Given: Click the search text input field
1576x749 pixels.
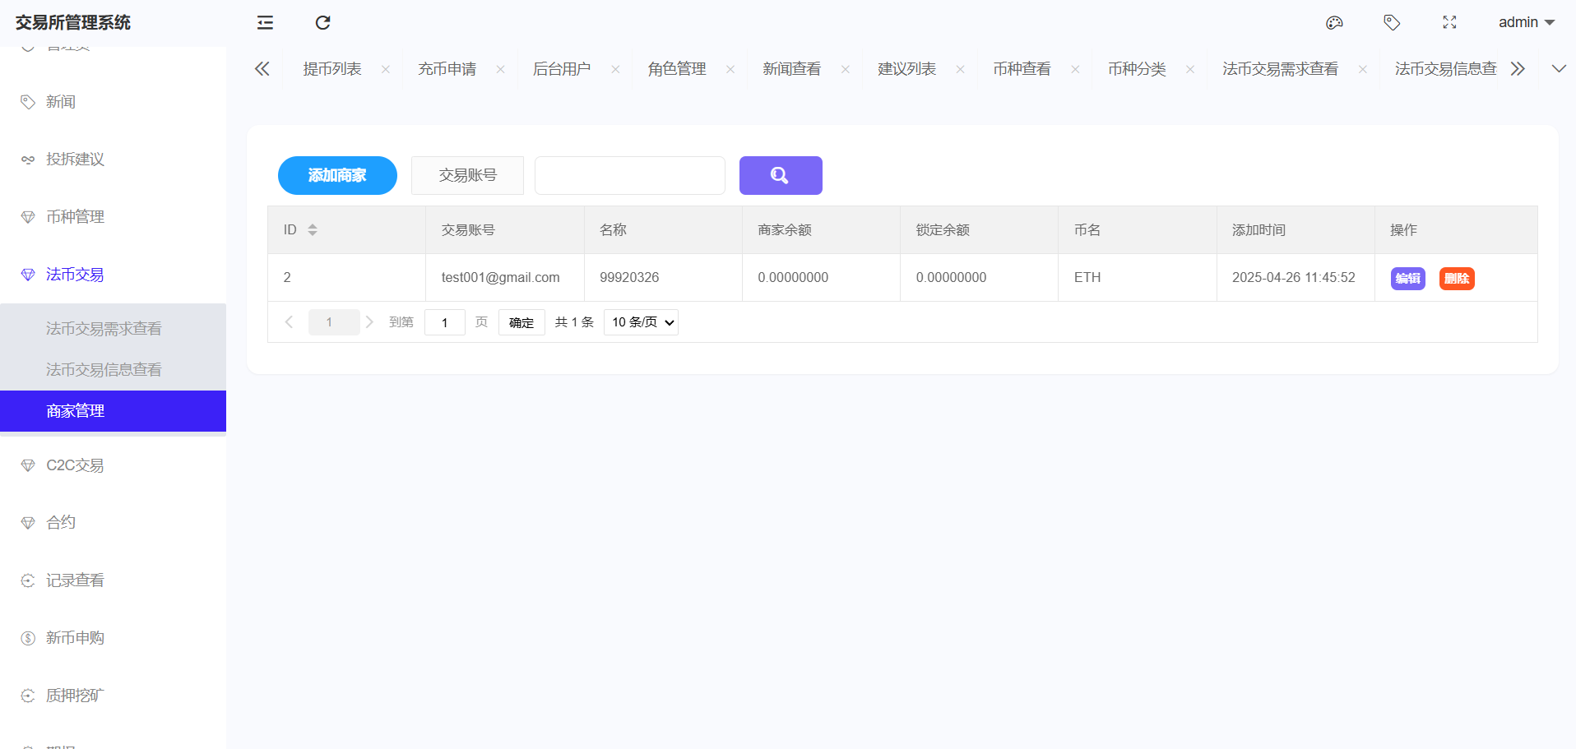Looking at the screenshot, I should [x=629, y=175].
